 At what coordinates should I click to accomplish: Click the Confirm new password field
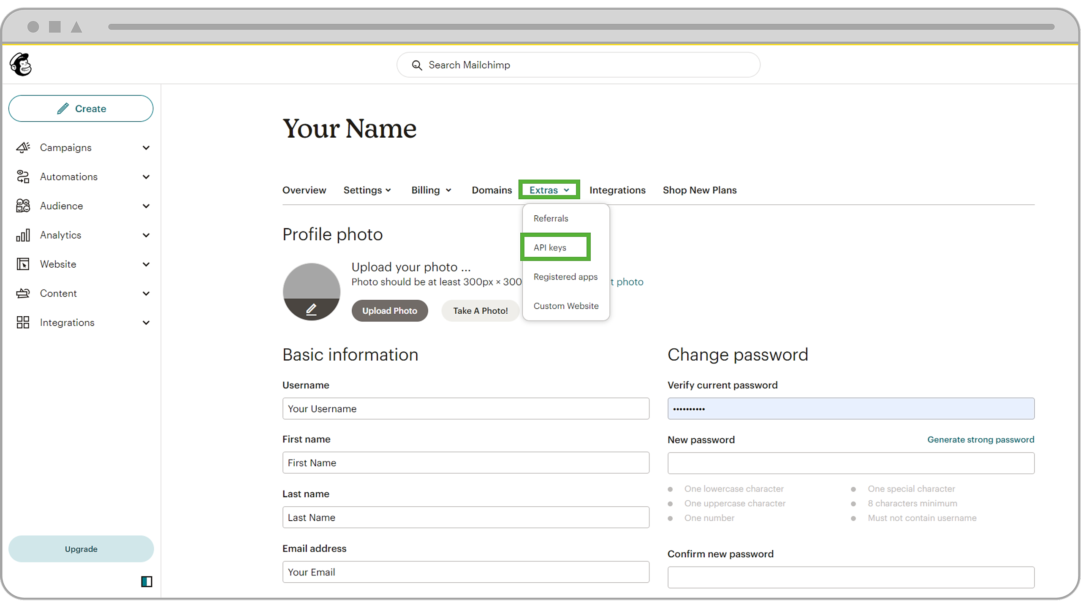(851, 577)
